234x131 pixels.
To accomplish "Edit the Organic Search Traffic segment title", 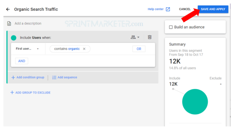I will (36, 9).
